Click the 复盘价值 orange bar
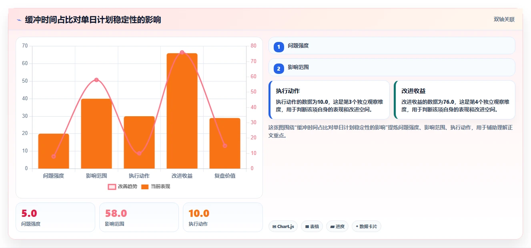 (x=225, y=143)
